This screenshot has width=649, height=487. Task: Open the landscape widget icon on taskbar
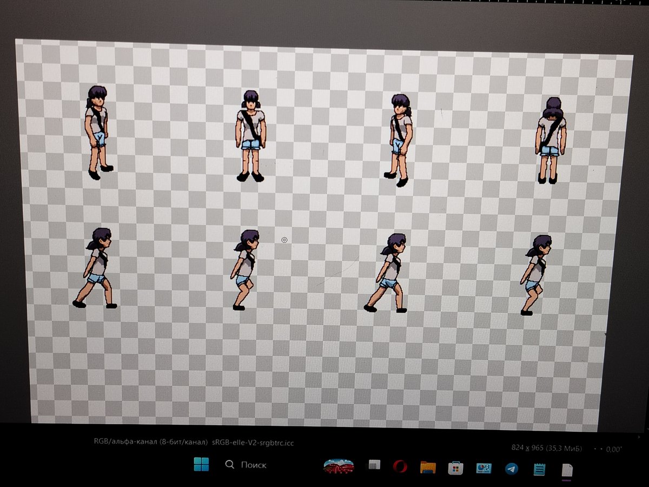click(x=339, y=466)
